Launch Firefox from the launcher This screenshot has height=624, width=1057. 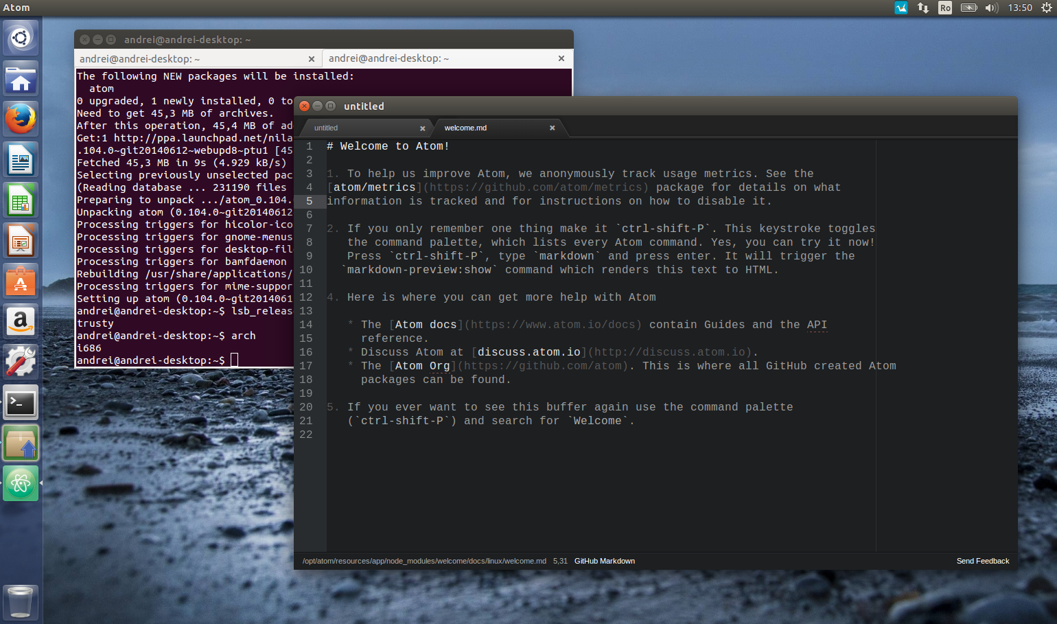(21, 118)
